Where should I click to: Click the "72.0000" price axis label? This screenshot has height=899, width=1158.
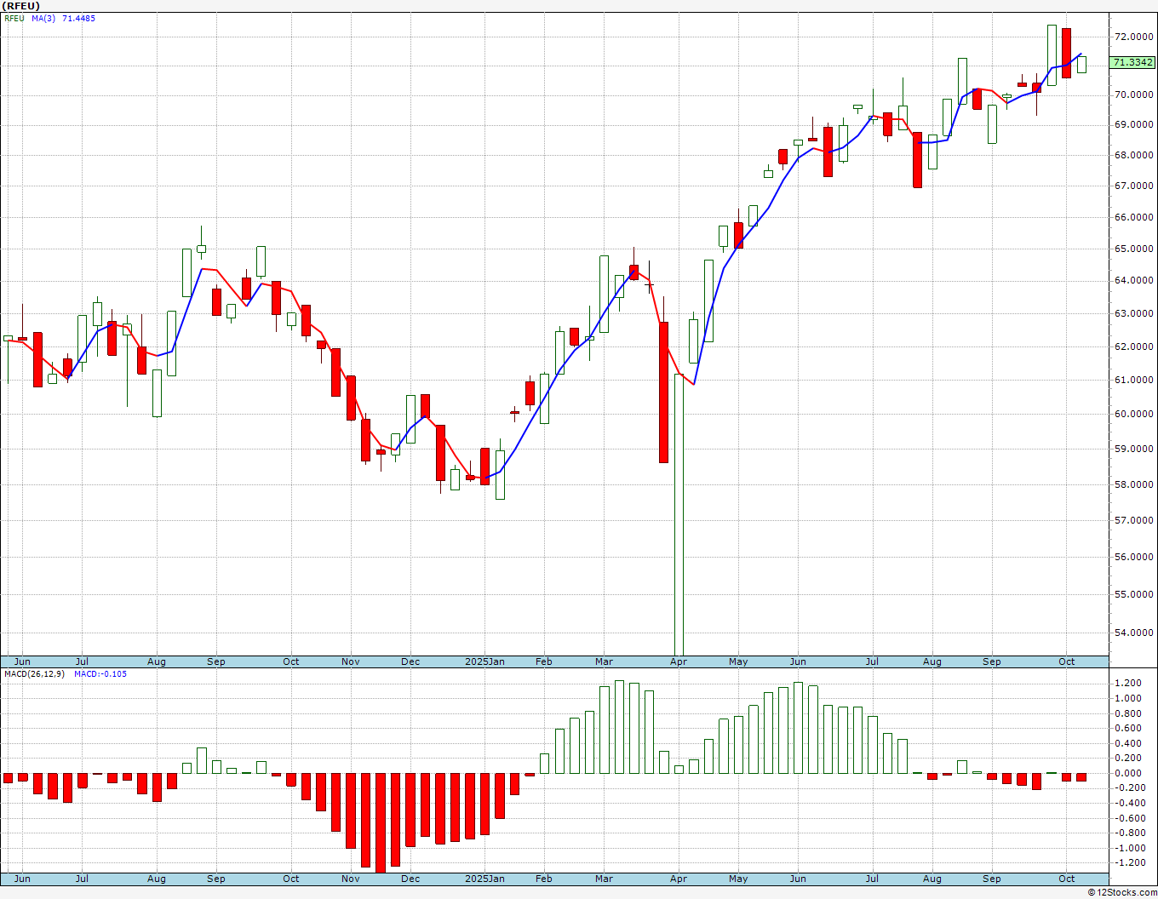coord(1133,37)
